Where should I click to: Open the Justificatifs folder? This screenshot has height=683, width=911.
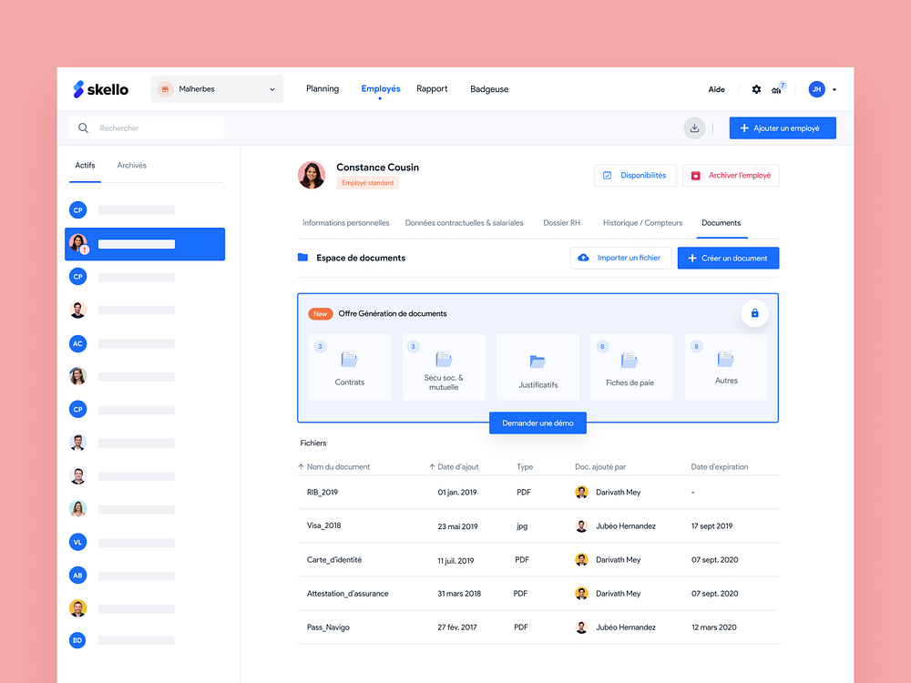coord(537,366)
